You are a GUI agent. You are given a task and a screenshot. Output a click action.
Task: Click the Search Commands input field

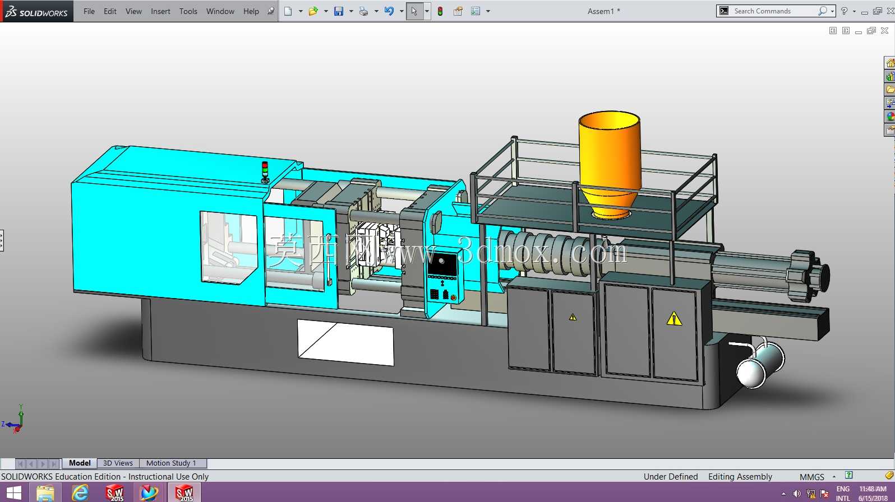click(x=774, y=11)
